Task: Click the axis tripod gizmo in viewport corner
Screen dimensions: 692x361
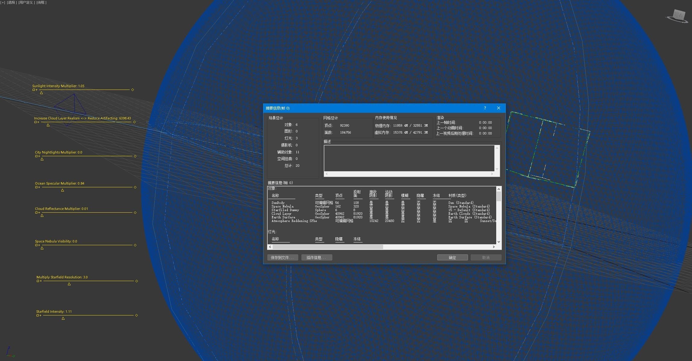Action: tap(10, 352)
